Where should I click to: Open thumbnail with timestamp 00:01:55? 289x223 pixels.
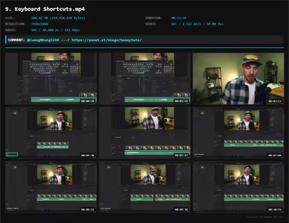tap(145, 79)
